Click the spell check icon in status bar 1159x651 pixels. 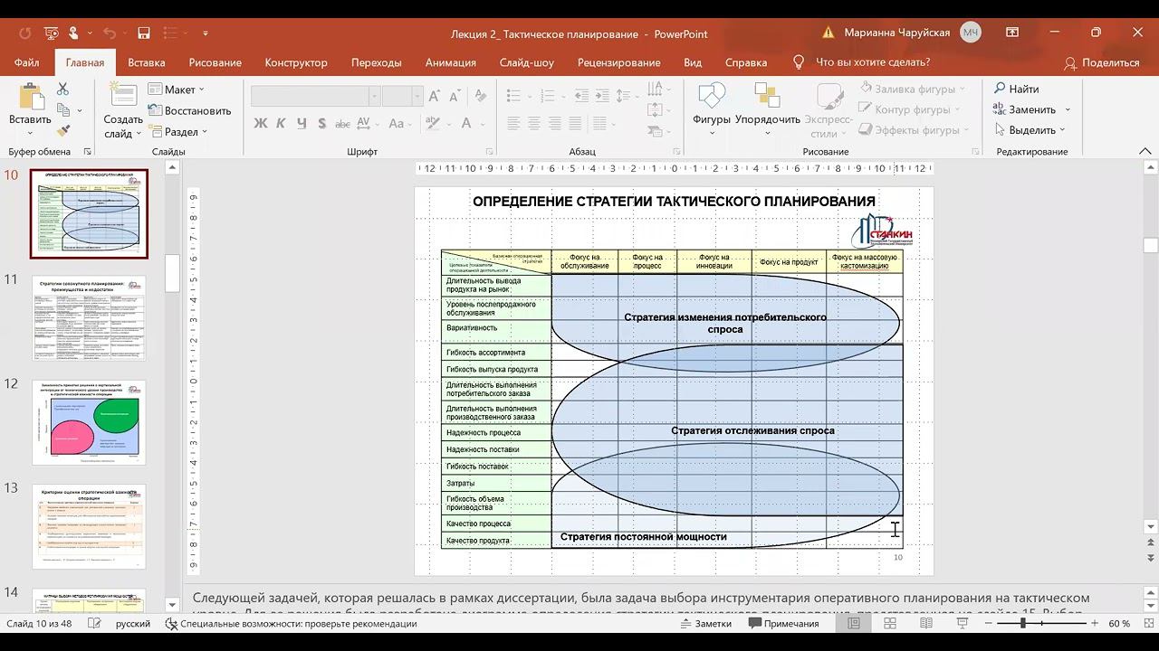coord(94,624)
